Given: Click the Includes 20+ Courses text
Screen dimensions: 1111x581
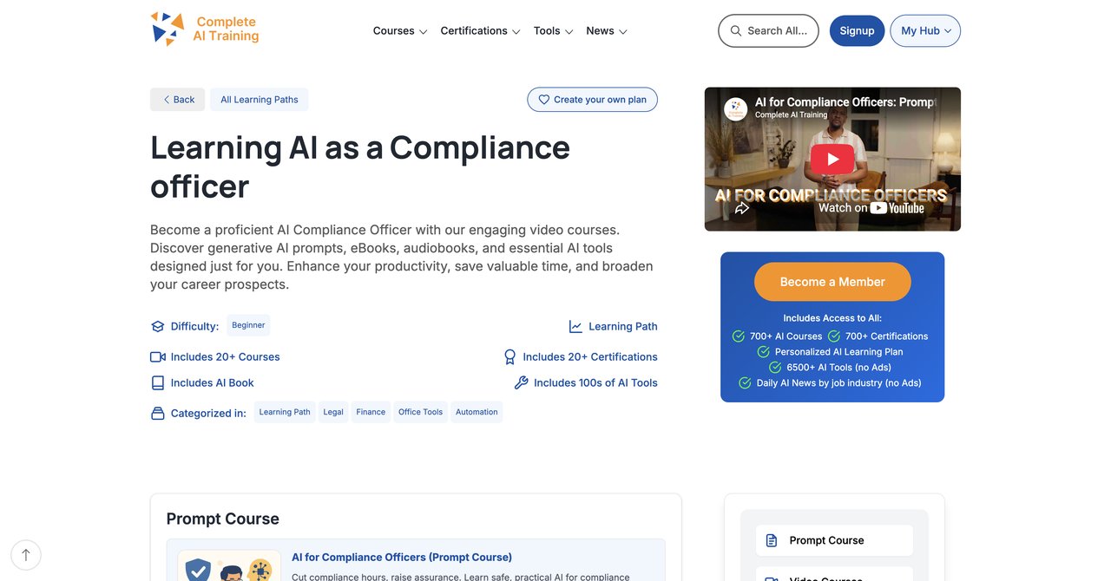Looking at the screenshot, I should click(x=225, y=357).
